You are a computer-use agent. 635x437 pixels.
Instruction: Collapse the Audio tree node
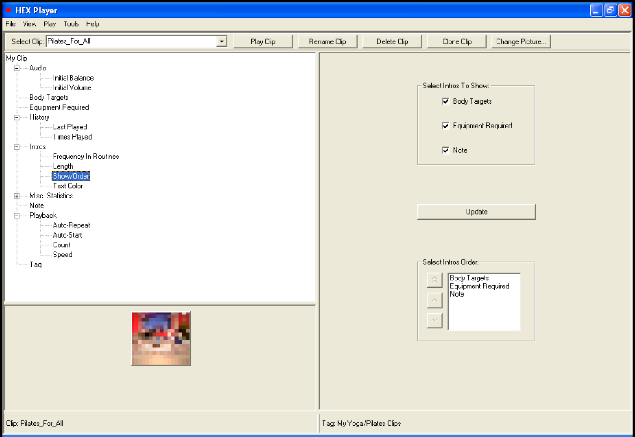click(x=17, y=68)
